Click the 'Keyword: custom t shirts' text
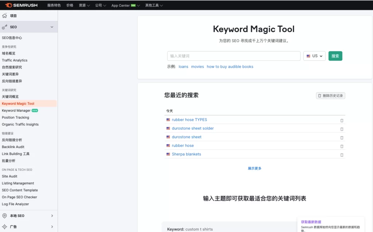This screenshot has height=232, width=373. click(190, 229)
